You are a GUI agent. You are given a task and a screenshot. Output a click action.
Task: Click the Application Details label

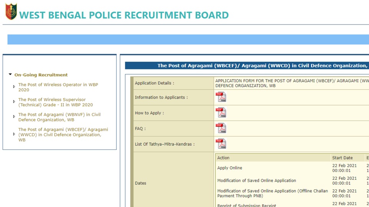[155, 83]
